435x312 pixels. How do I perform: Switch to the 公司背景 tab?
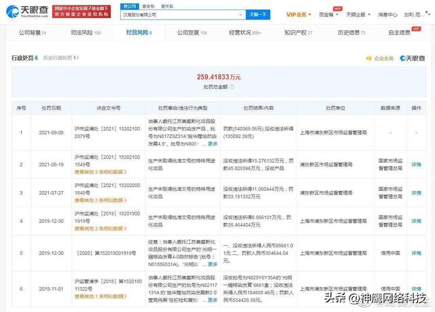(x=33, y=33)
